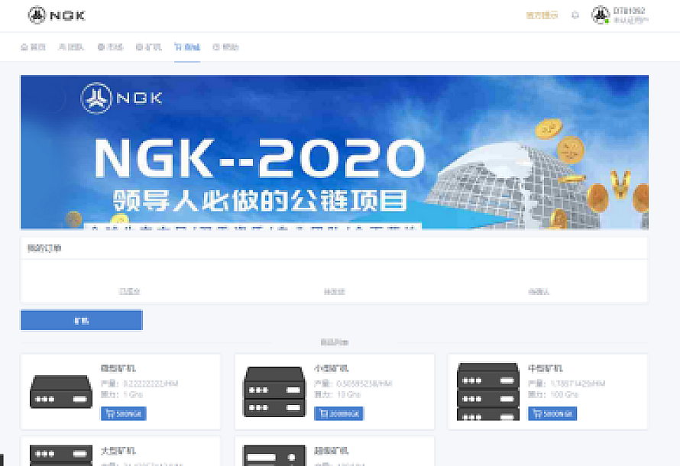
Task: Click the two-unit small miner image
Action: (x=274, y=392)
